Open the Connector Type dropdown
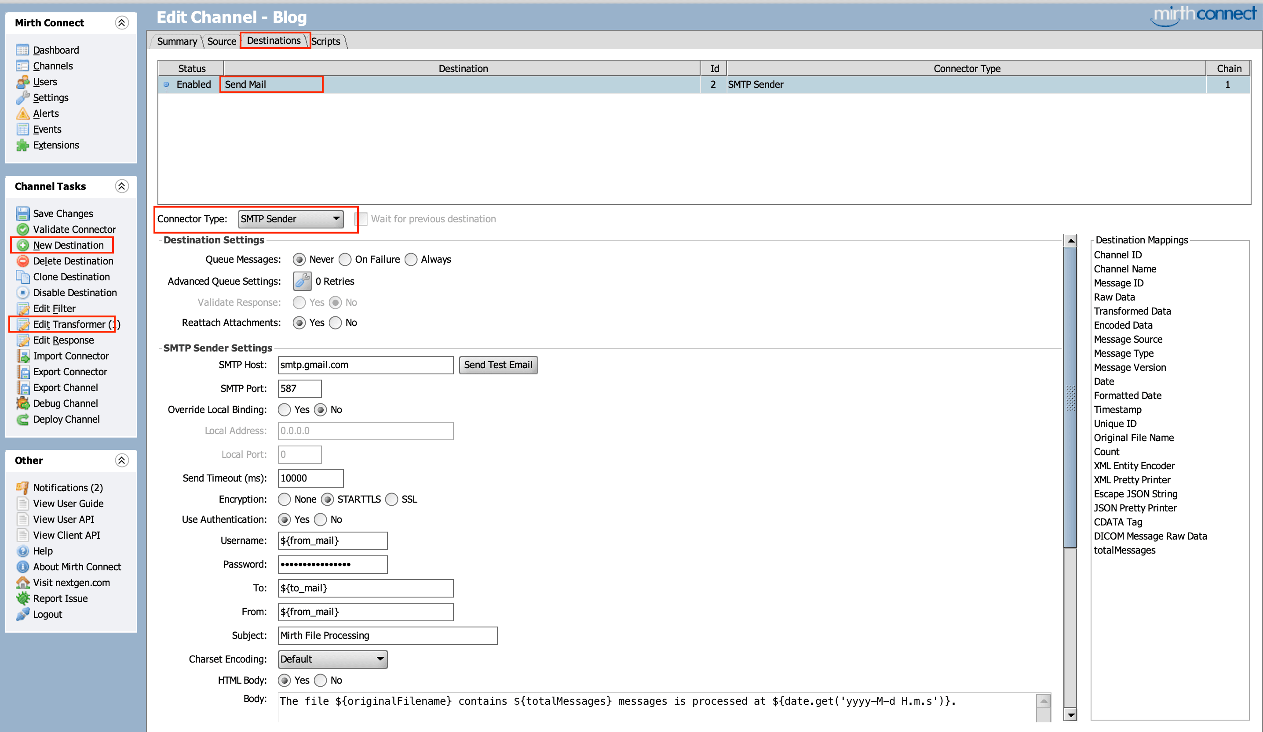The height and width of the screenshot is (732, 1263). tap(291, 219)
